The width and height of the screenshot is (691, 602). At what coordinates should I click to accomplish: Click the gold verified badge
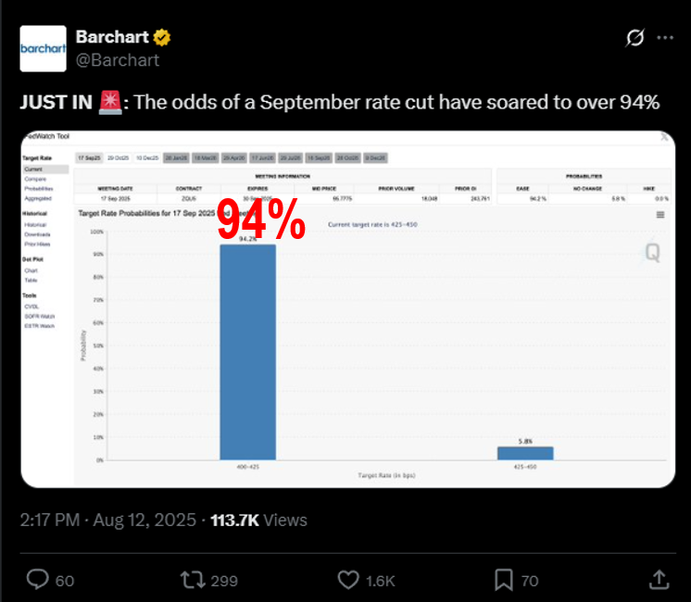[162, 38]
